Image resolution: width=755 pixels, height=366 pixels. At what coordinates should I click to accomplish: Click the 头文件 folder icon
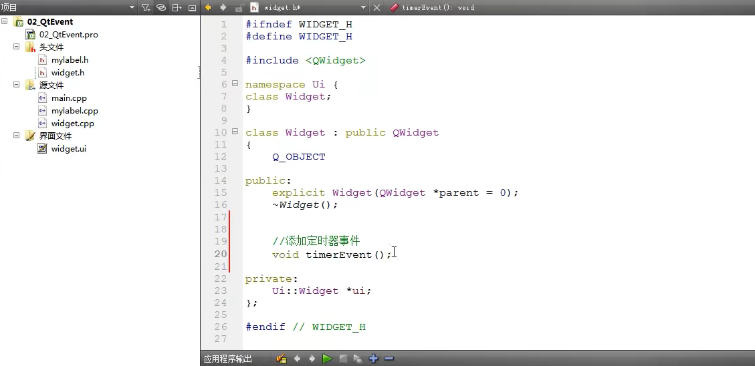click(30, 47)
